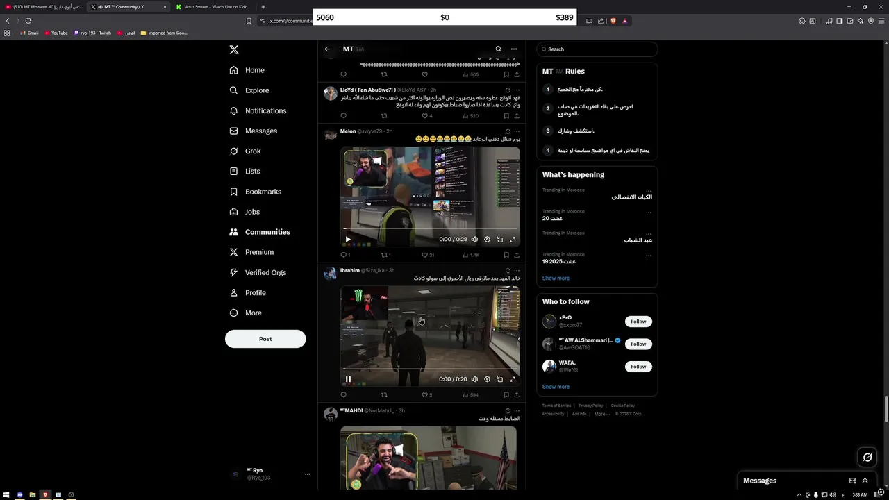Seek on Ibrahim's video progress bar
This screenshot has height=500, width=889.
click(x=430, y=369)
